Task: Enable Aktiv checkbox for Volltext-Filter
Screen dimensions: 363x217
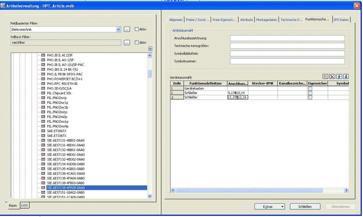Action: pyautogui.click(x=137, y=43)
